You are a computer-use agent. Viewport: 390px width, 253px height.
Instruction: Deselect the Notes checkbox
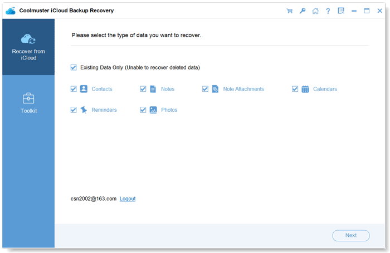[143, 89]
